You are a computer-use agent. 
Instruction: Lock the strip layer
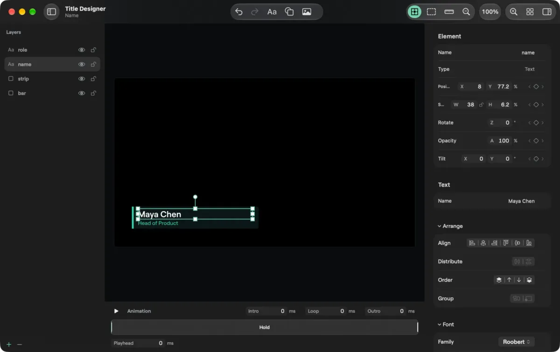[93, 79]
